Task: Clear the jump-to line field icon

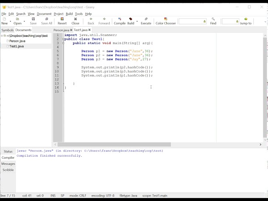Action: pyautogui.click(x=237, y=21)
